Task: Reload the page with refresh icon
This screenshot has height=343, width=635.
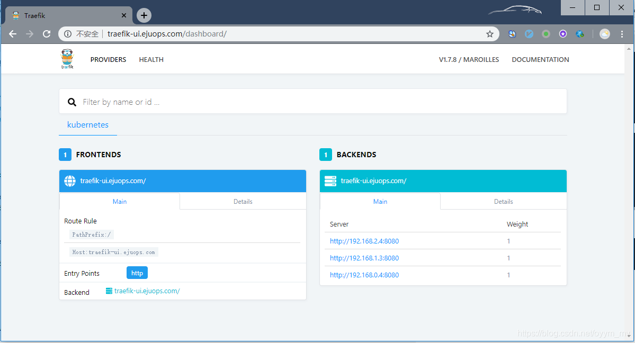Action: [x=47, y=34]
